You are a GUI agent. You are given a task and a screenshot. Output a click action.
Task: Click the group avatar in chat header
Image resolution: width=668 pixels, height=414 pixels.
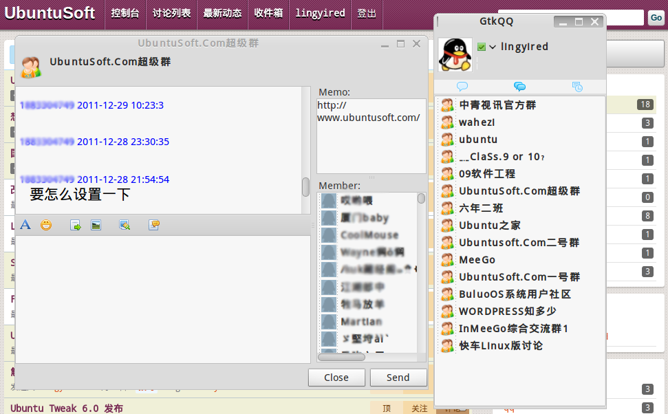[31, 67]
